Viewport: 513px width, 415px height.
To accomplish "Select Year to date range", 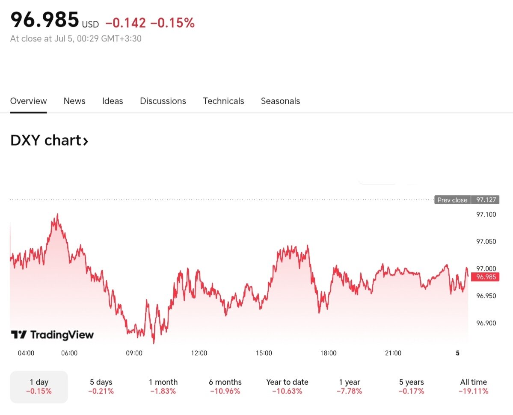I will point(287,386).
